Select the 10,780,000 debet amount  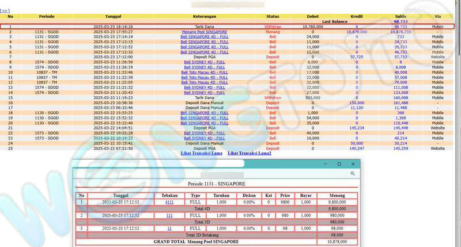tap(312, 26)
